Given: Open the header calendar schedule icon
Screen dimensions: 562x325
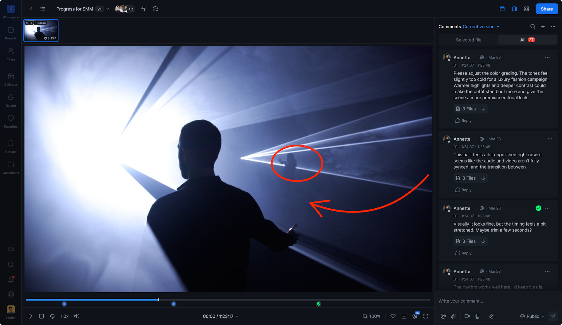Looking at the screenshot, I should tap(143, 9).
